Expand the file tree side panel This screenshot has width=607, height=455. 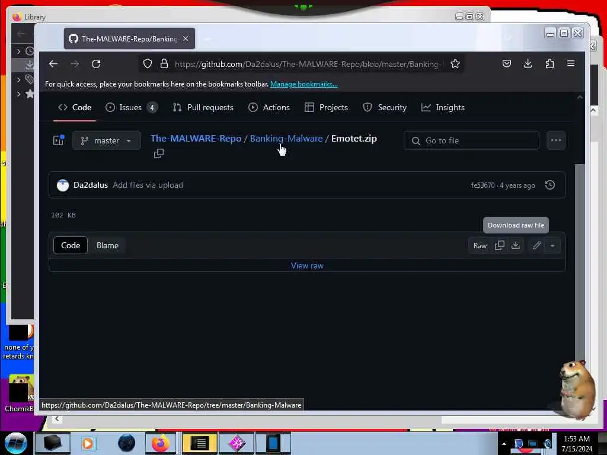tap(59, 140)
